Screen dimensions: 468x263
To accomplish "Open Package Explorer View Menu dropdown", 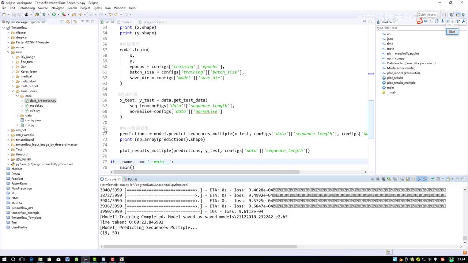I will pyautogui.click(x=82, y=22).
